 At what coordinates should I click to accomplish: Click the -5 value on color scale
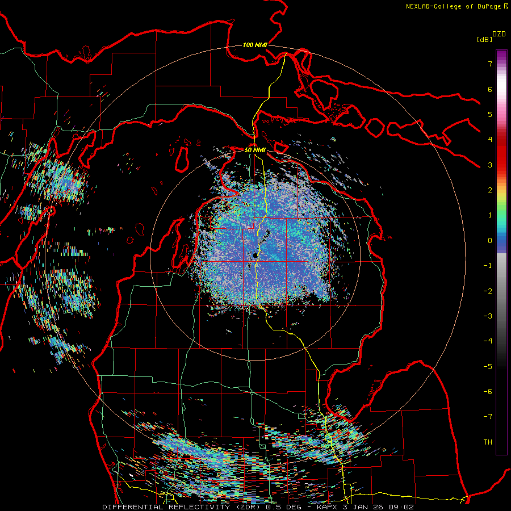point(488,367)
